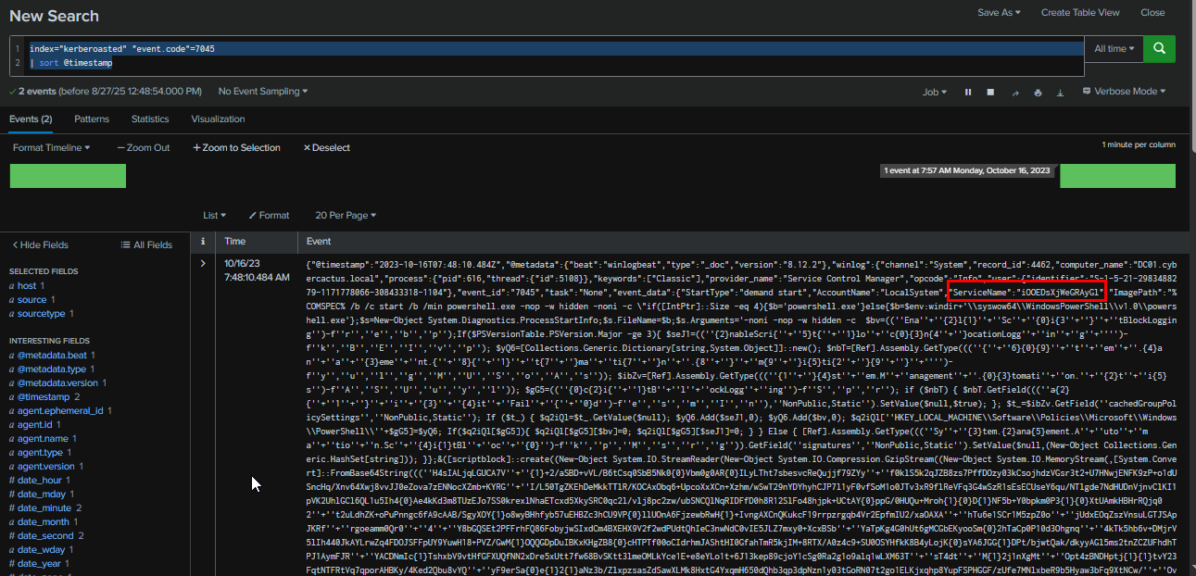
Task: Select the agent.name field
Action: 43,438
